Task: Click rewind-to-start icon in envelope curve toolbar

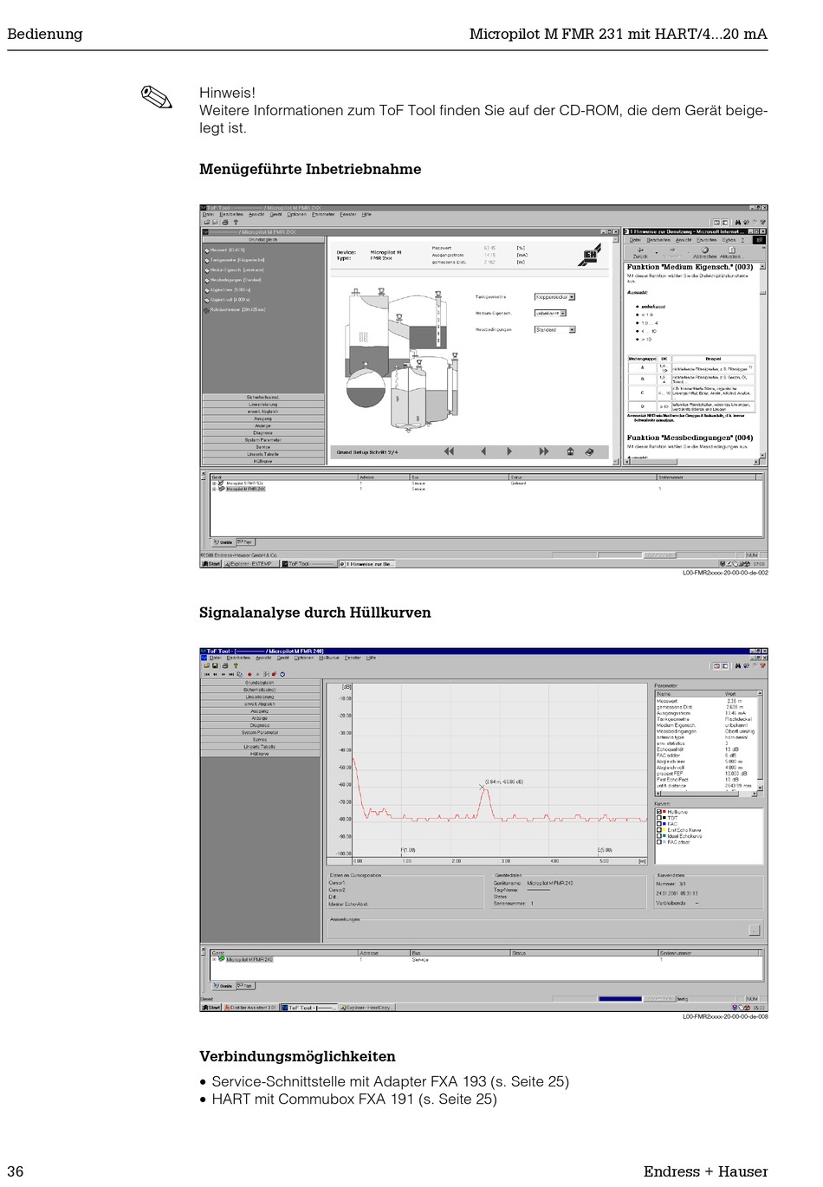Action: pos(206,673)
